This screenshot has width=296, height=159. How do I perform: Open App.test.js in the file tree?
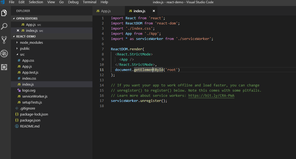coord(52,72)
